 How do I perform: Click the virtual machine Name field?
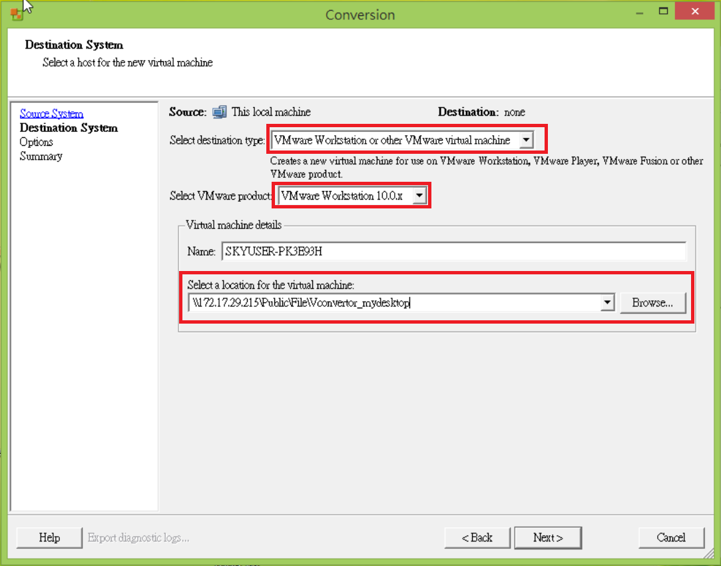click(454, 252)
